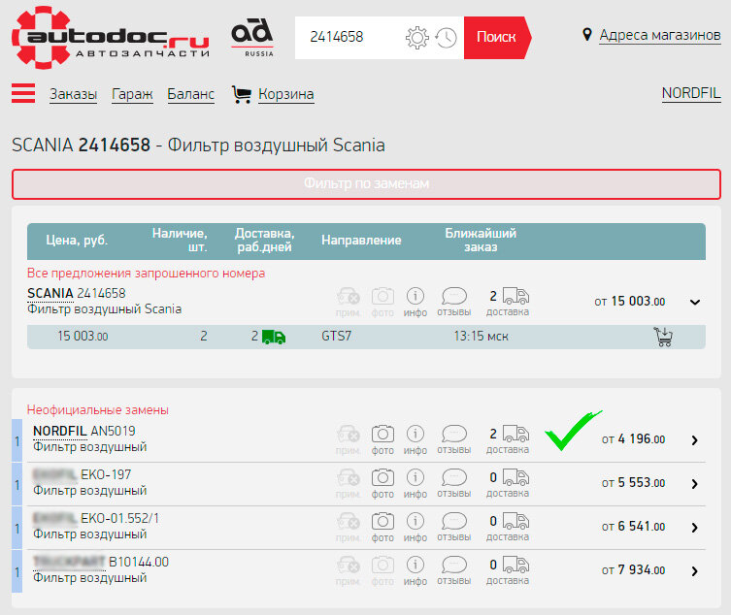The width and height of the screenshot is (731, 615).
Task: Open NORDFIL account link
Action: 691,93
